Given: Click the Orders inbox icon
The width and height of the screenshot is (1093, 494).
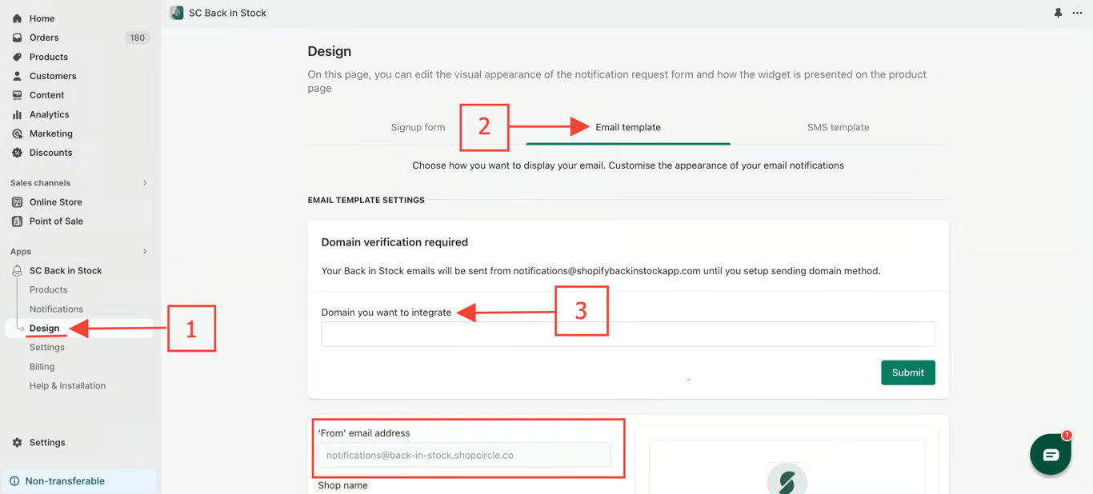Looking at the screenshot, I should (17, 38).
